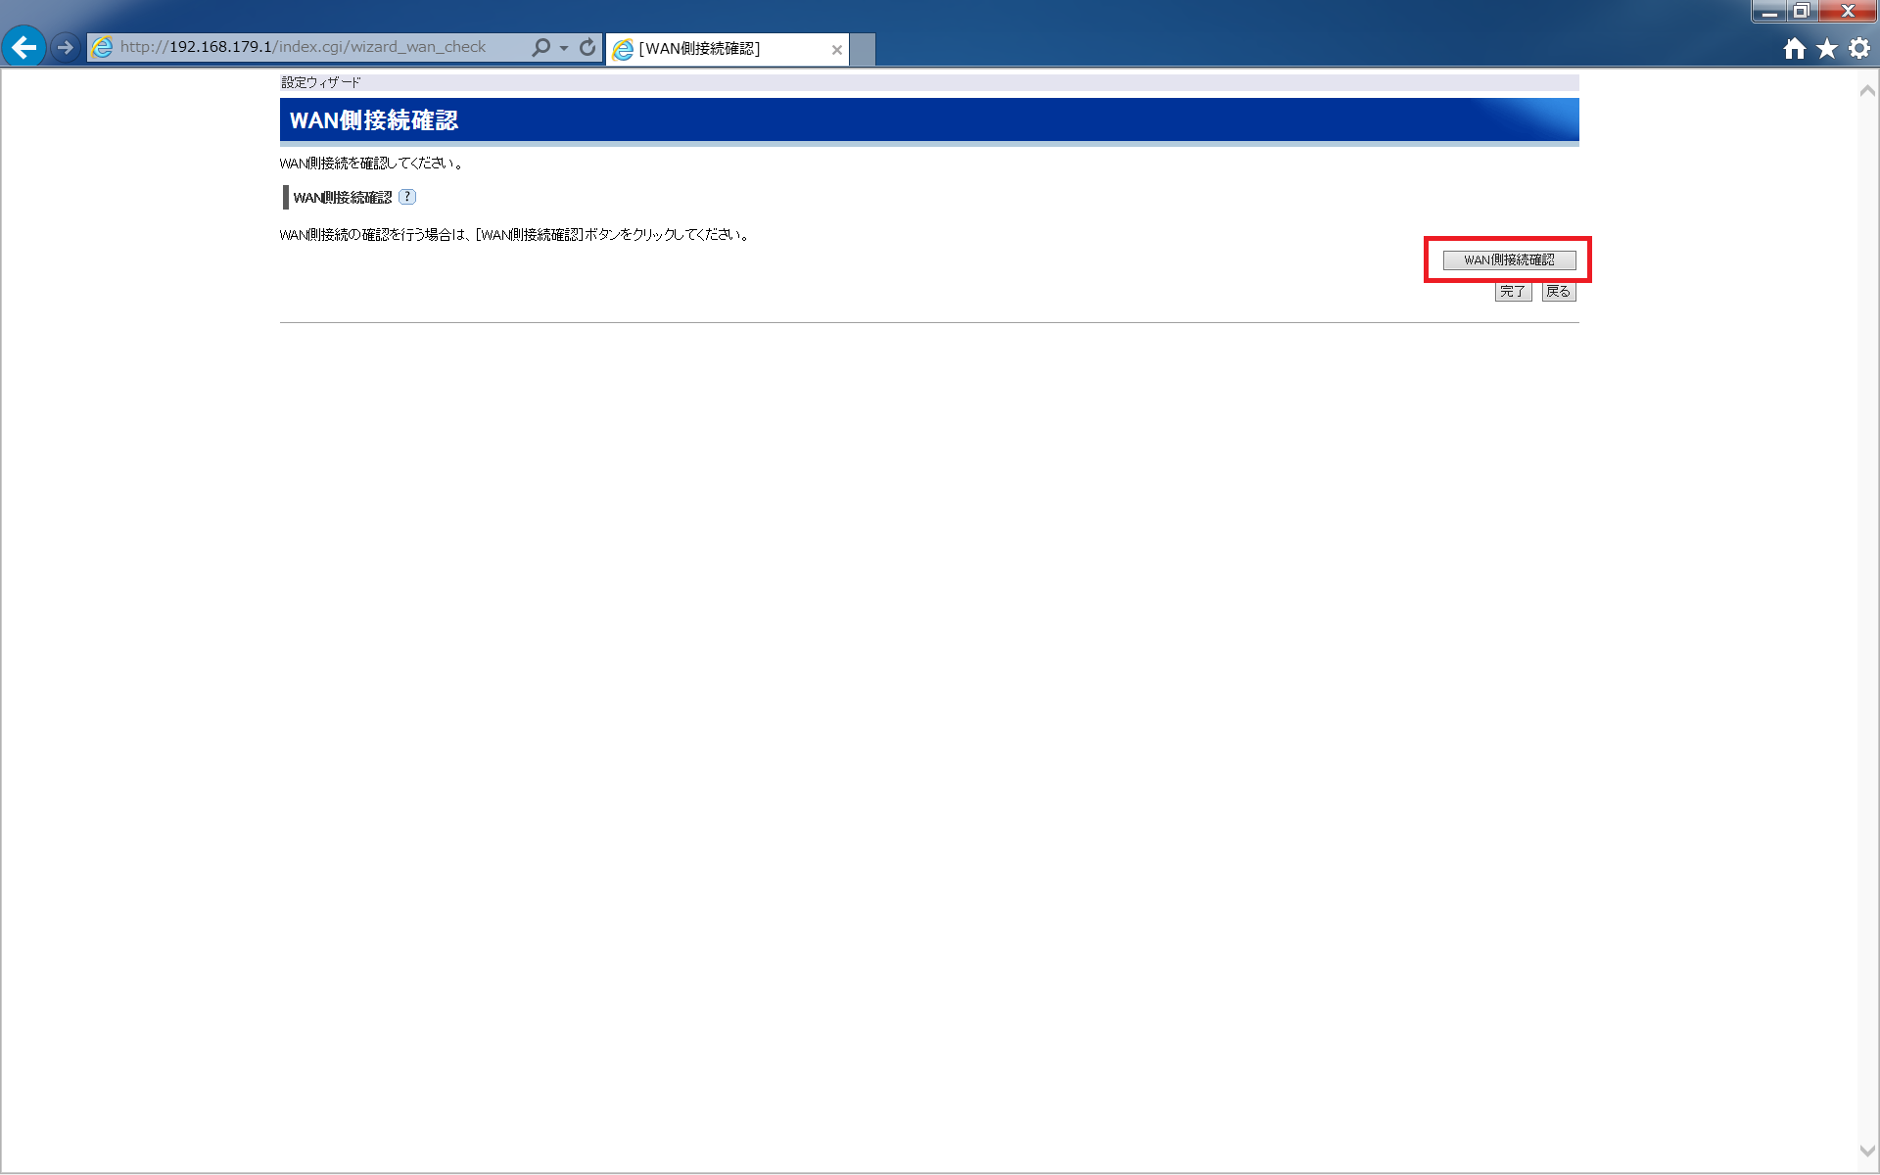Click the page Refresh icon
Image resolution: width=1880 pixels, height=1175 pixels.
pyautogui.click(x=587, y=47)
